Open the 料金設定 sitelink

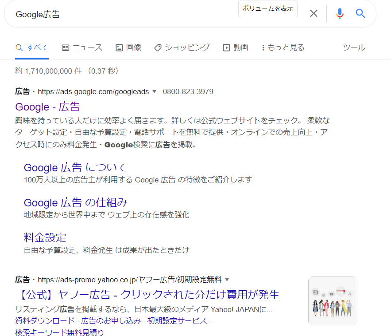pyautogui.click(x=45, y=238)
